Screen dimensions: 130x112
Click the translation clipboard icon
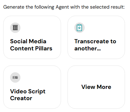point(79,28)
